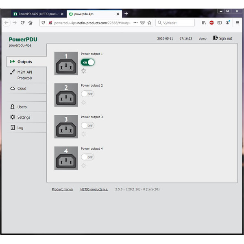Viewport: 244px width, 244px height.
Task: Open the Outputs sidebar section
Action: tap(25, 62)
